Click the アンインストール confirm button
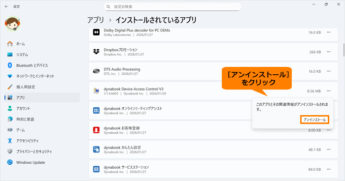This screenshot has width=345, height=181. pos(314,120)
